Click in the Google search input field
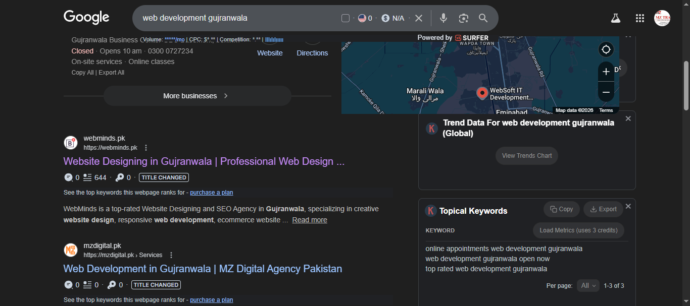Viewport: 690px width, 306px height. (x=237, y=18)
